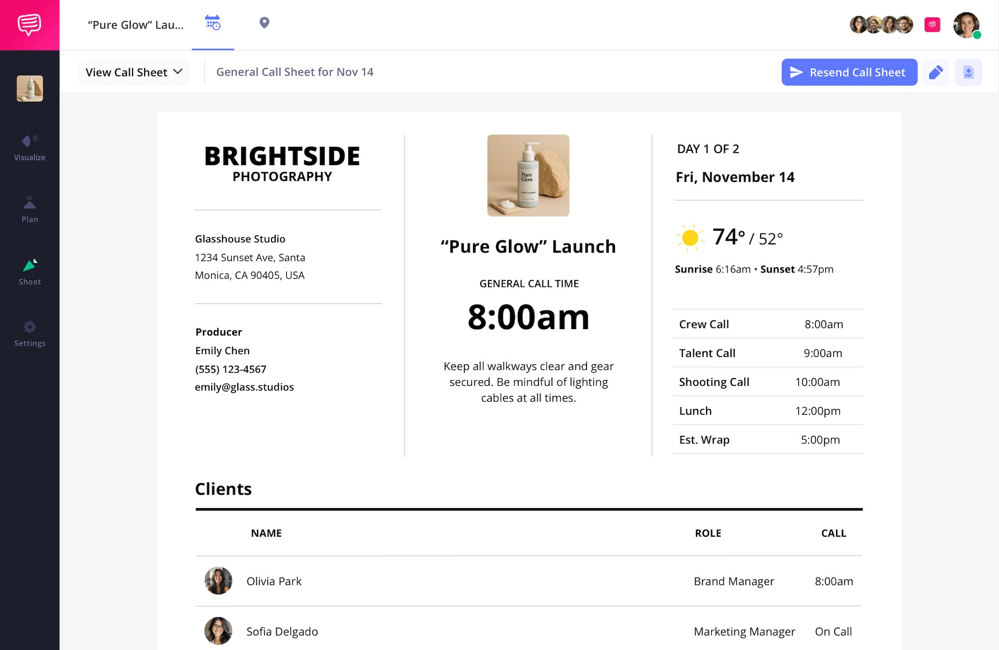Click the pencil edit icon
Viewport: 999px width, 650px height.
tap(936, 72)
